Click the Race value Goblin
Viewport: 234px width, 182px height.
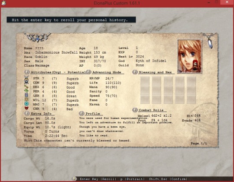41,57
